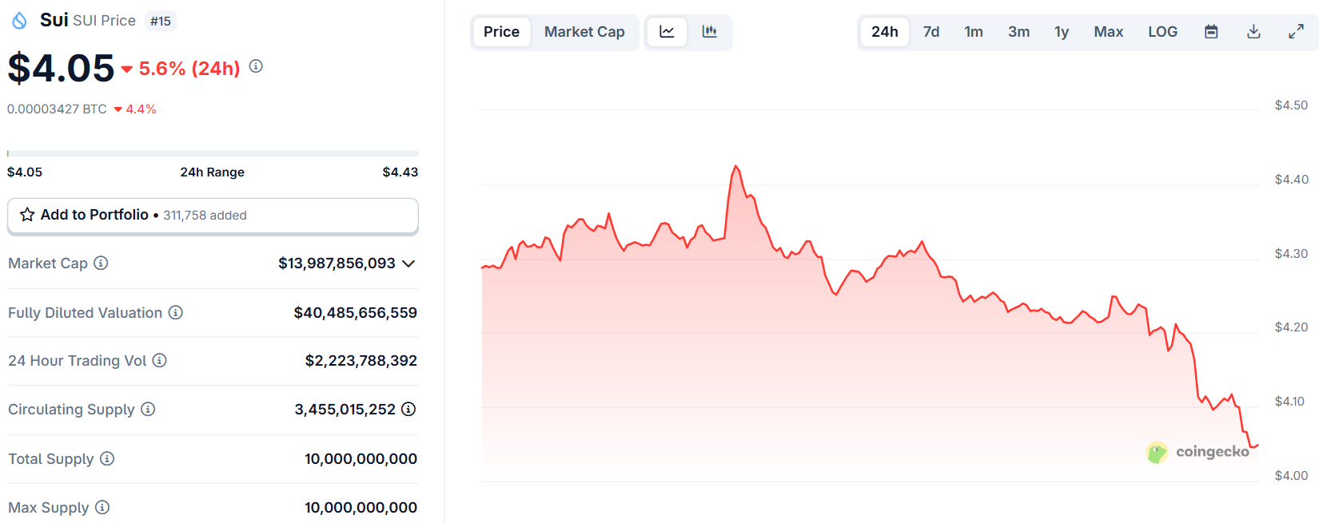Select the 7d time range
The width and height of the screenshot is (1319, 523).
[931, 32]
